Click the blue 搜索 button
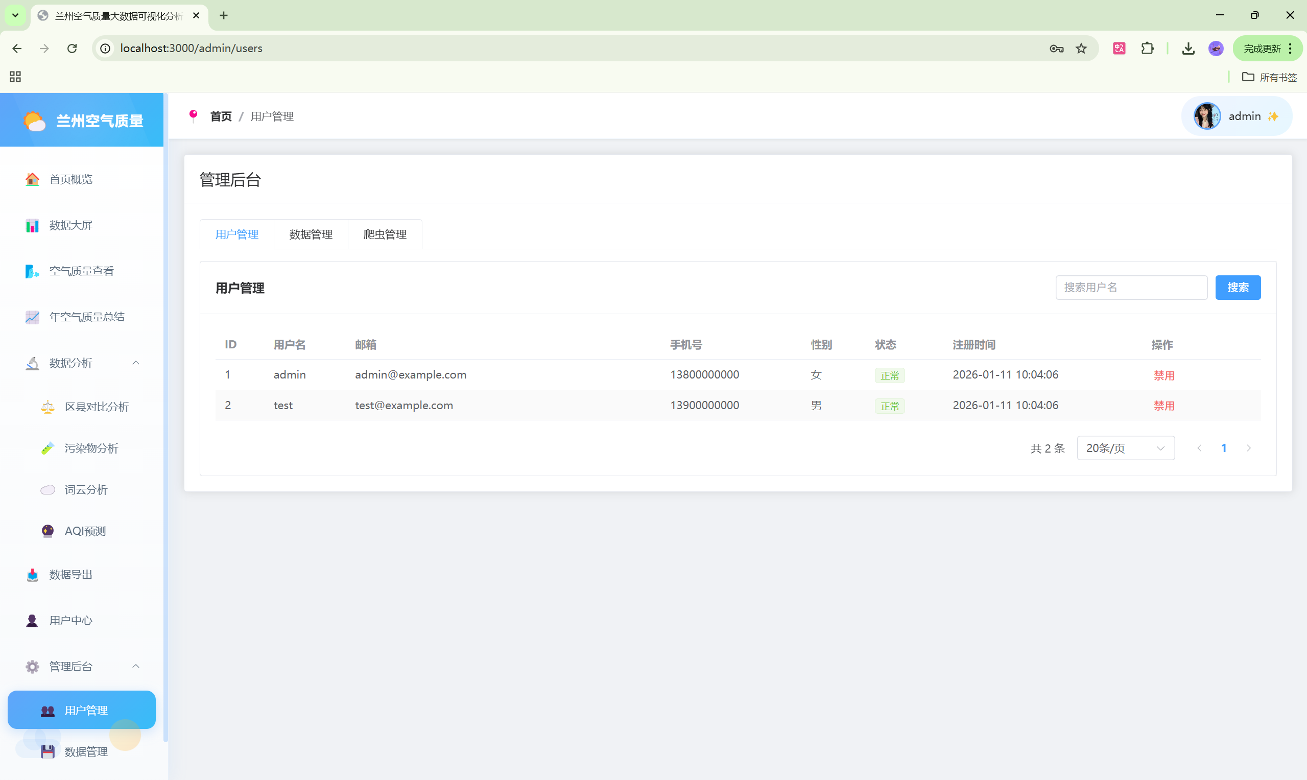 [1237, 288]
